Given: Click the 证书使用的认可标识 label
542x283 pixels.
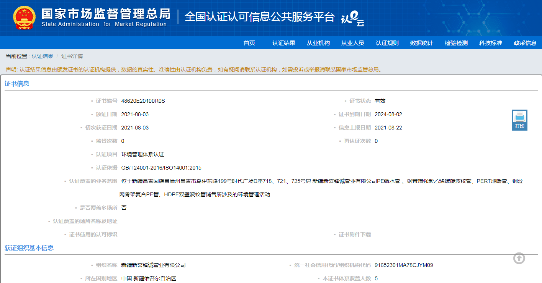Looking at the screenshot, I should (x=93, y=234).
